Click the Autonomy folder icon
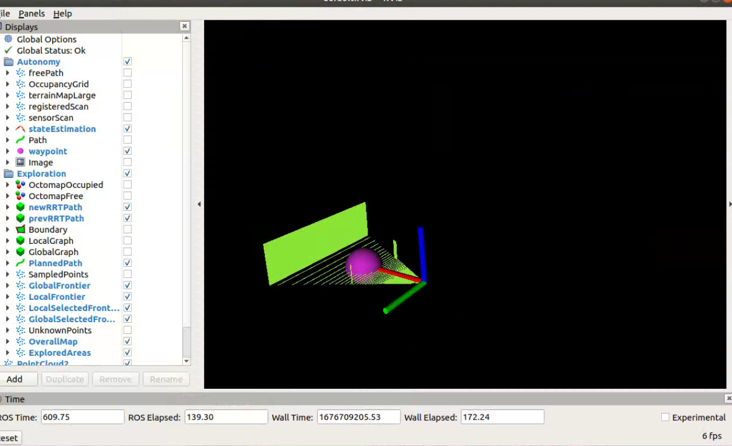 pos(9,62)
